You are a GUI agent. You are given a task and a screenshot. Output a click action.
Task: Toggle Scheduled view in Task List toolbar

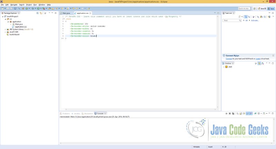pyautogui.click(x=249, y=17)
